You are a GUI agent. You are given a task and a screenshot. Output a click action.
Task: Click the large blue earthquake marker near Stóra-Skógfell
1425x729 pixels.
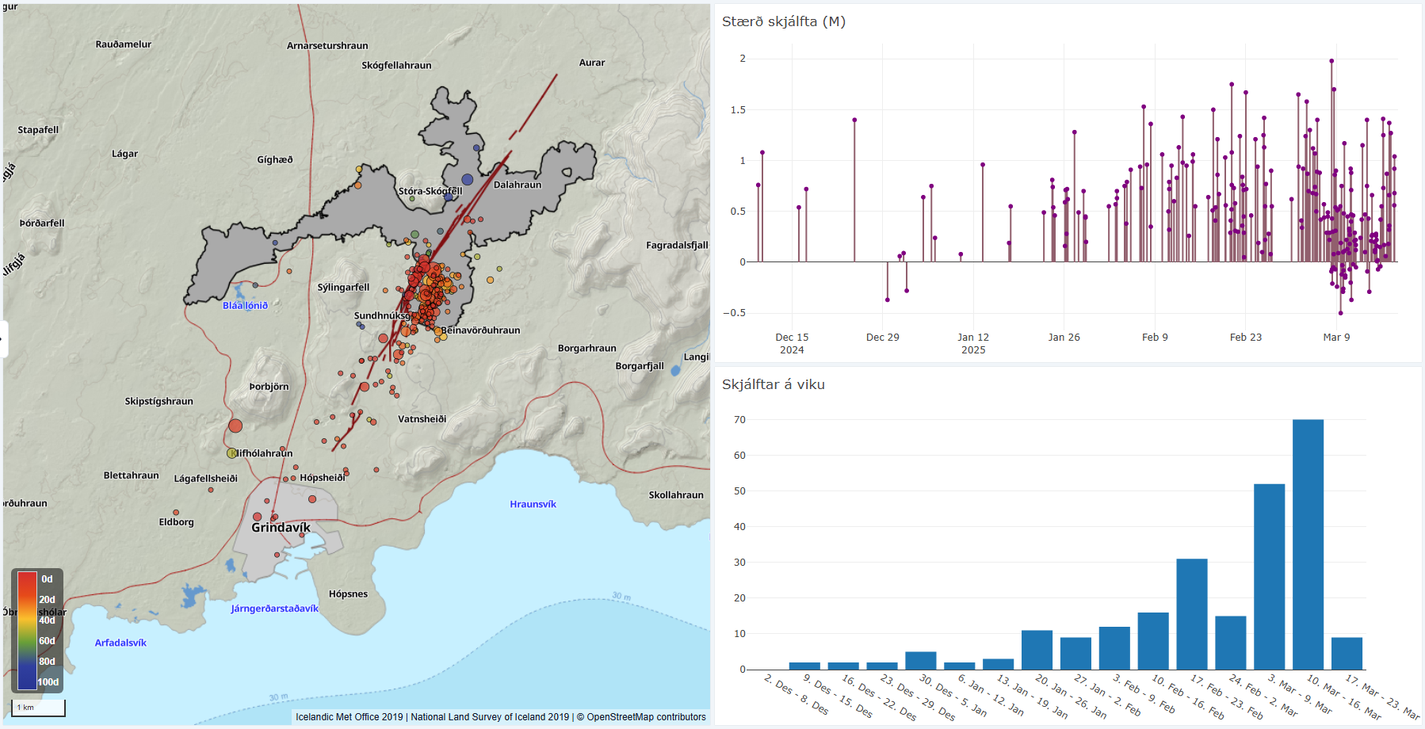pos(468,180)
